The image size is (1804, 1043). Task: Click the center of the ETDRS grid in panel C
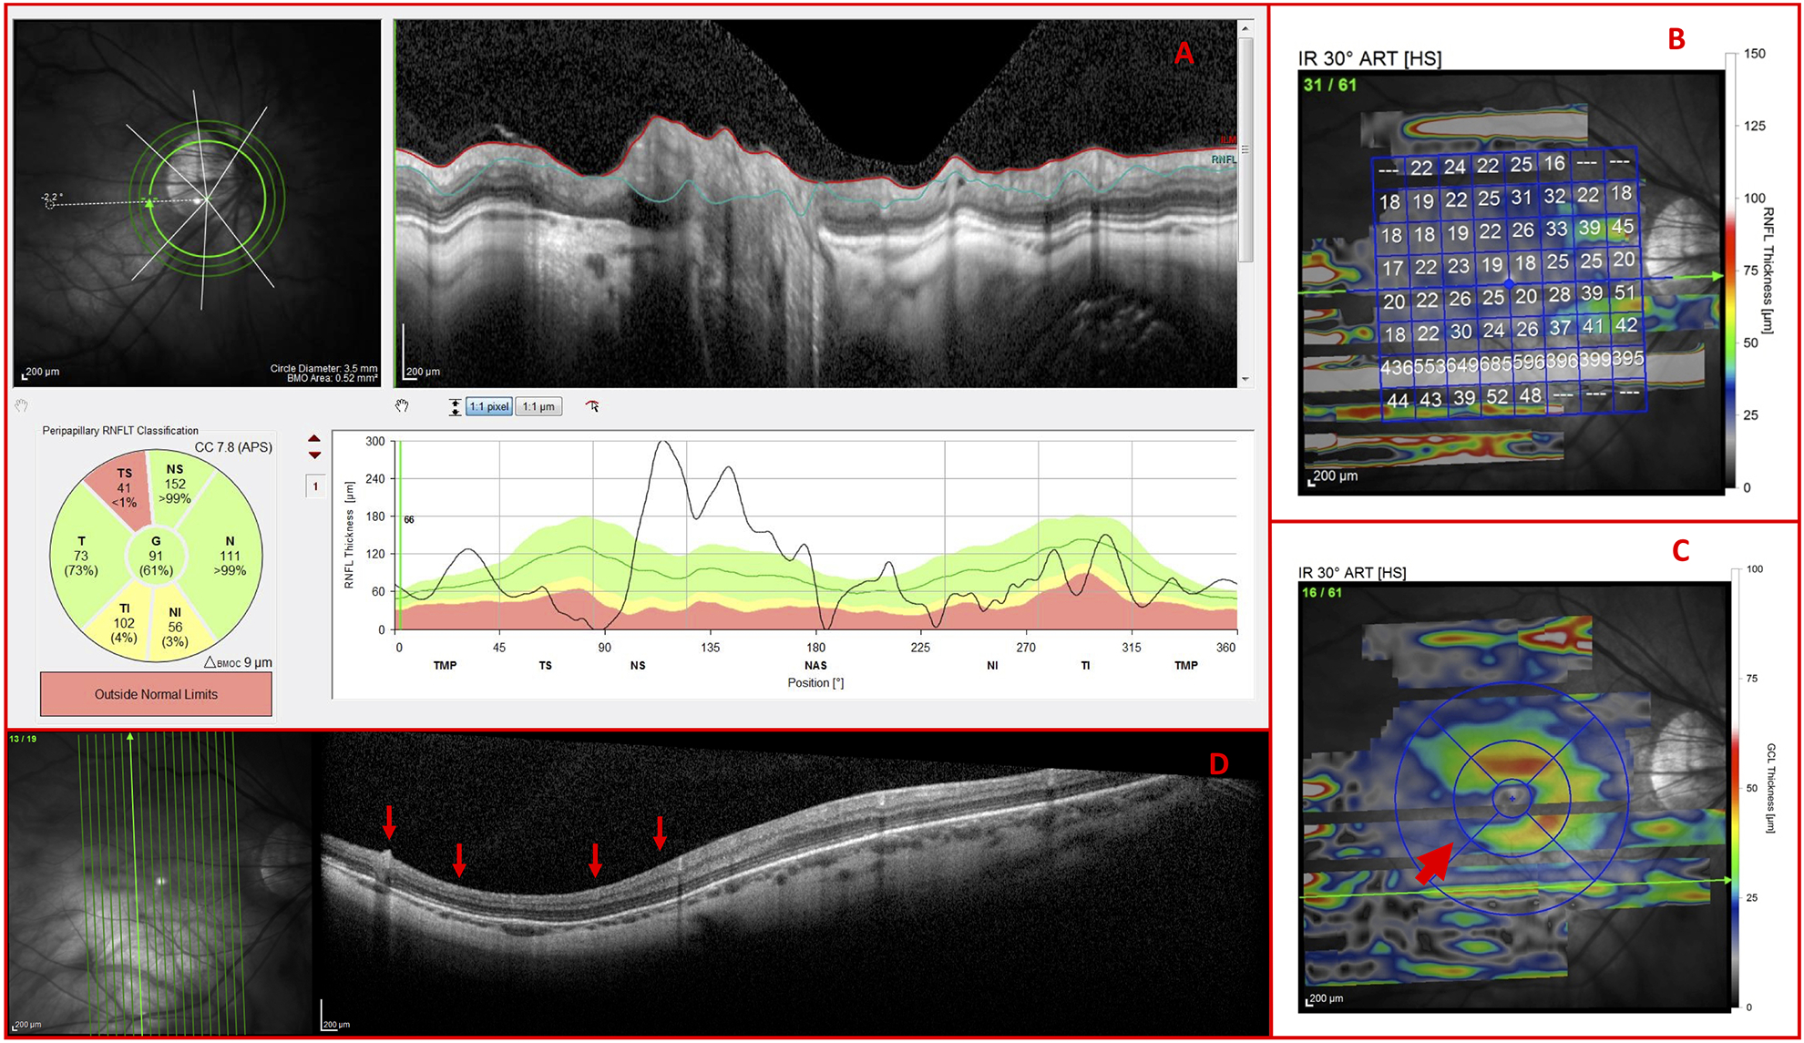click(x=1512, y=799)
